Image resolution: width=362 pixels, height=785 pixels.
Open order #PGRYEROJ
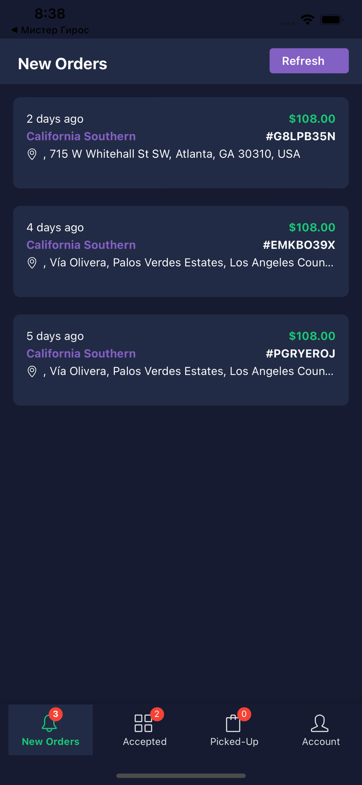181,360
